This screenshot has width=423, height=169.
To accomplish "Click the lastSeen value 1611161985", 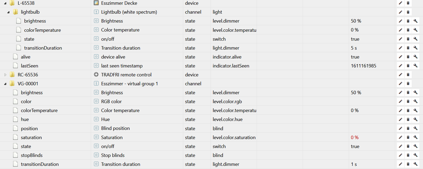I will [363, 66].
